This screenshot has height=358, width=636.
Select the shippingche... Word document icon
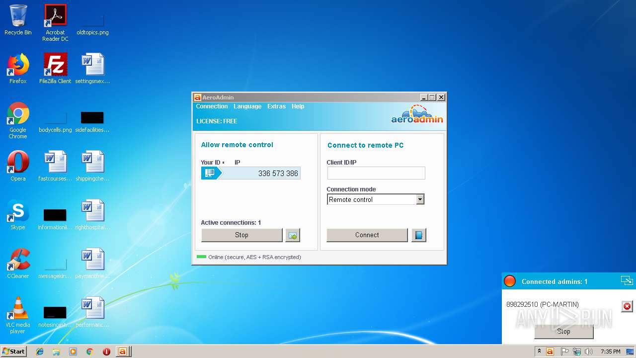[92, 166]
